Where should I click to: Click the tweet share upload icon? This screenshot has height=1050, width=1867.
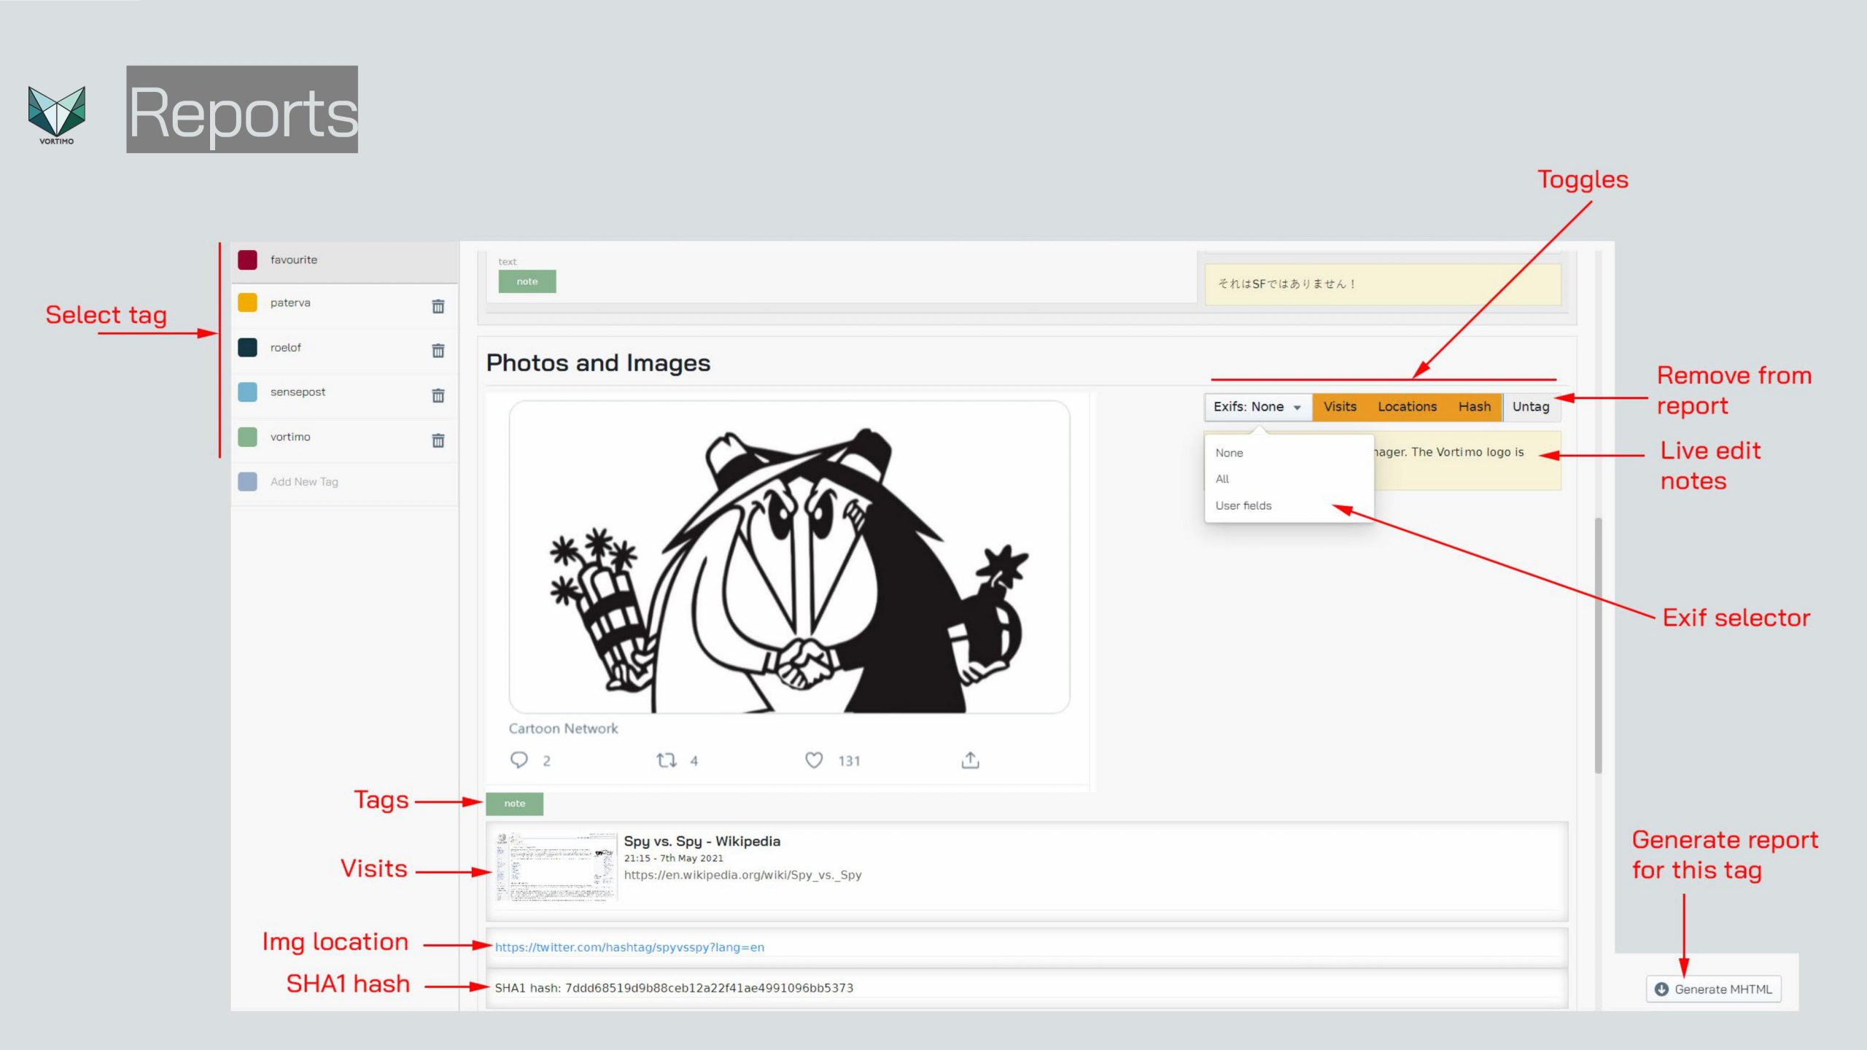coord(970,760)
